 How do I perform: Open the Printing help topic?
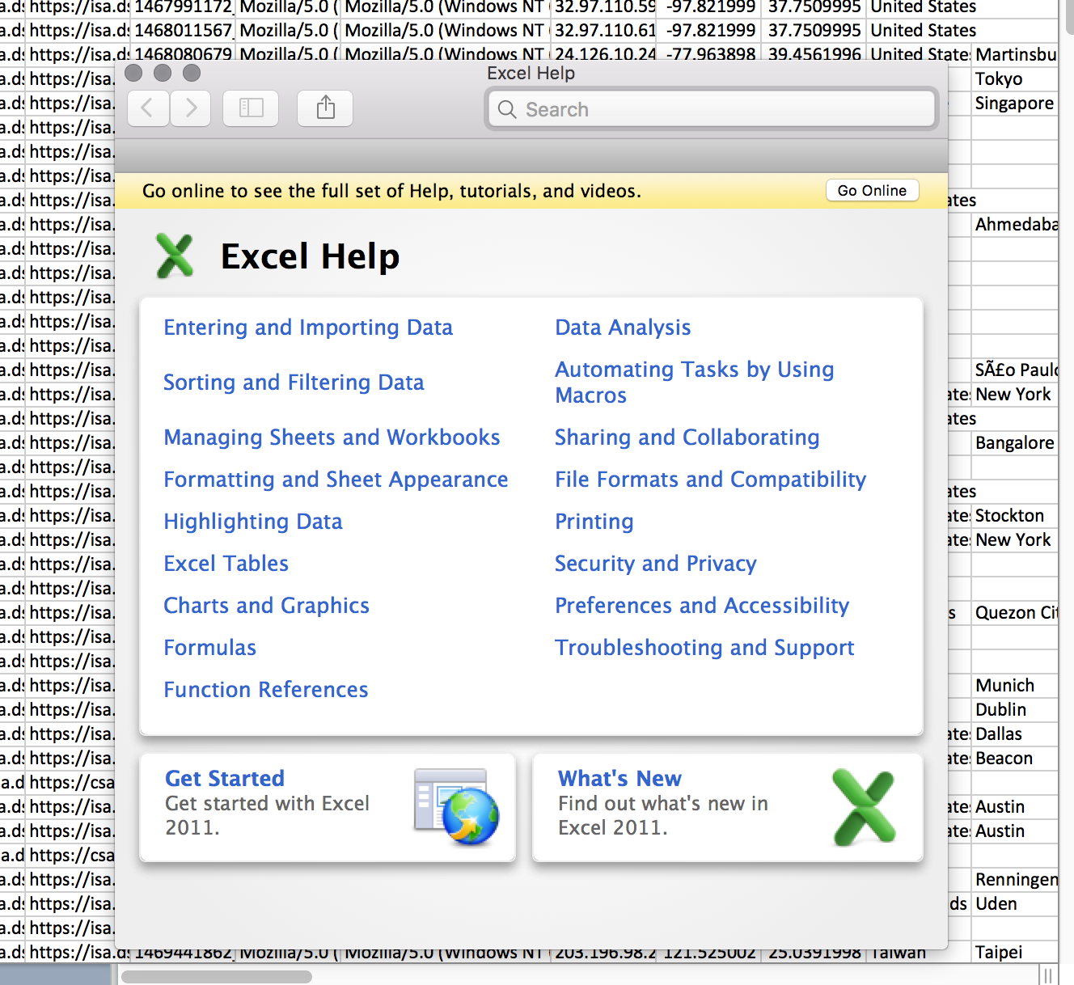594,522
